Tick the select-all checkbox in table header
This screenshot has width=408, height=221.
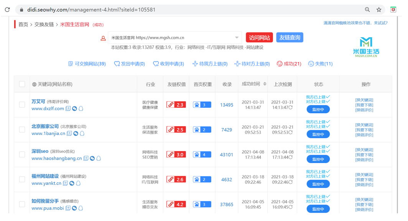[x=22, y=84]
